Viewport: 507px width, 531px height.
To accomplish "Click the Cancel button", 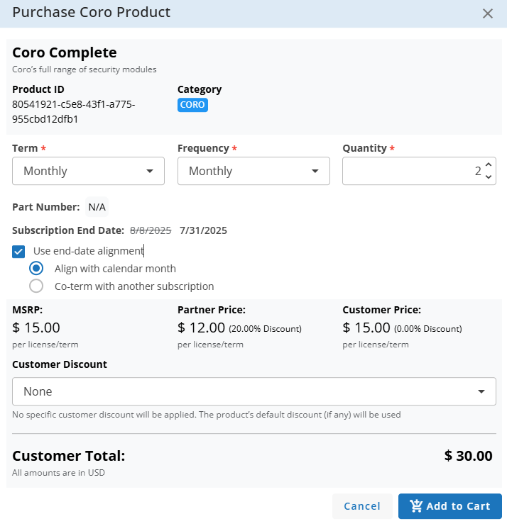I will 362,506.
